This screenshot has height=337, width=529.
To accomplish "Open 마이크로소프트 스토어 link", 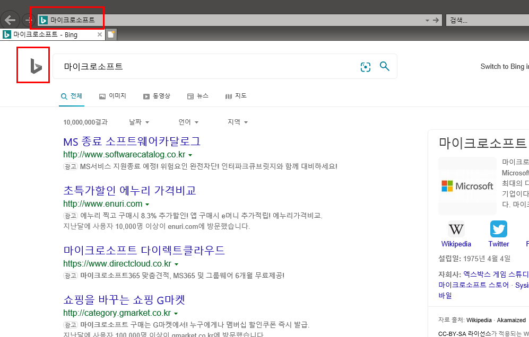I will 473,285.
